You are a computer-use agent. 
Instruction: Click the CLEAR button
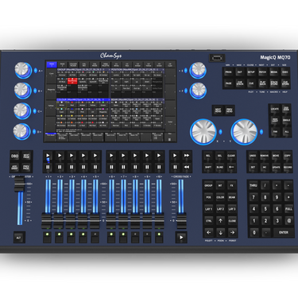[231, 156]
